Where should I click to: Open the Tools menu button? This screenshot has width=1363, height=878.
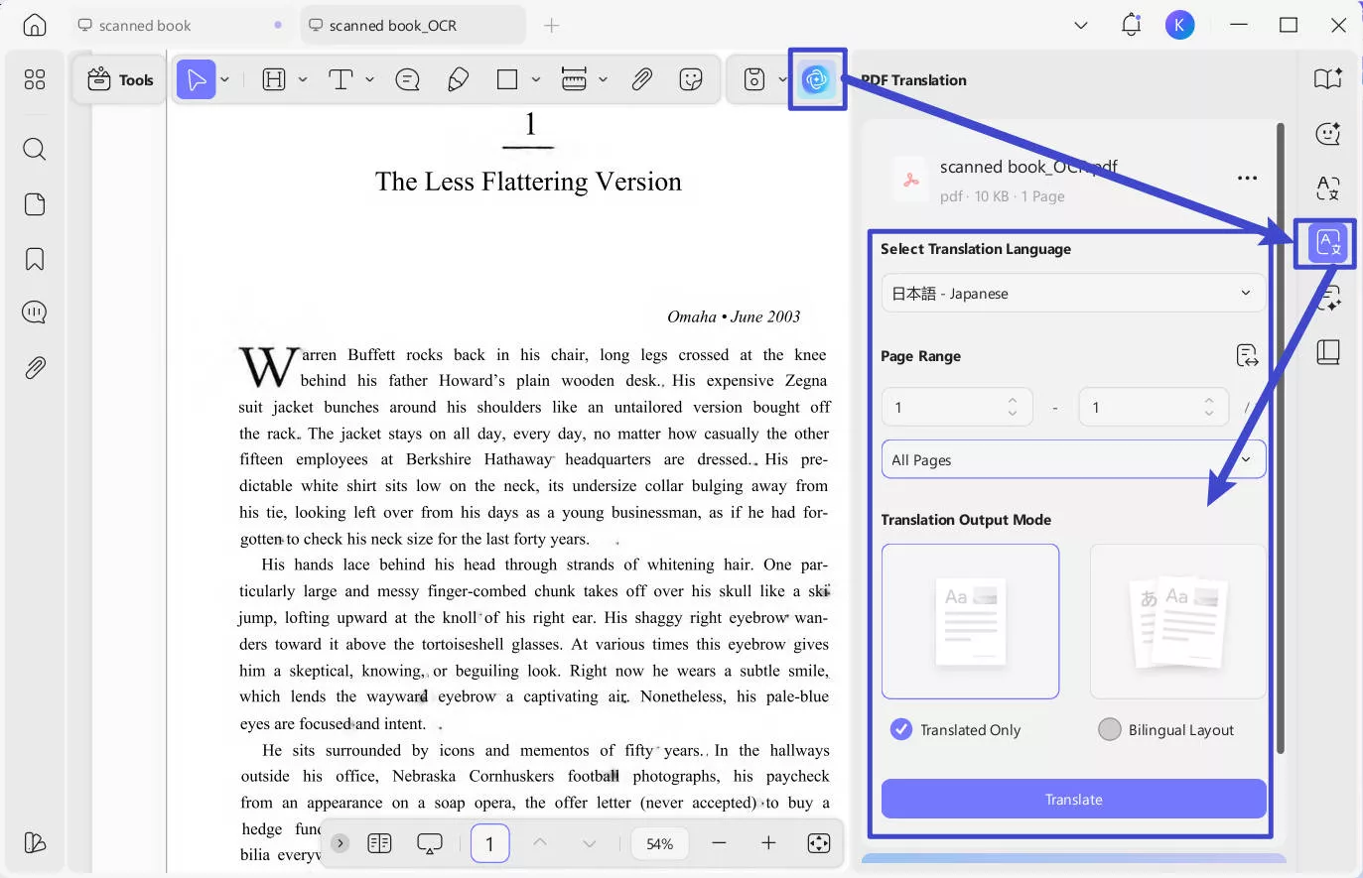(120, 79)
